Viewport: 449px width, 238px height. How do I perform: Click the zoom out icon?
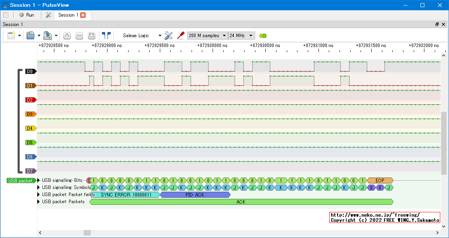tap(79, 36)
